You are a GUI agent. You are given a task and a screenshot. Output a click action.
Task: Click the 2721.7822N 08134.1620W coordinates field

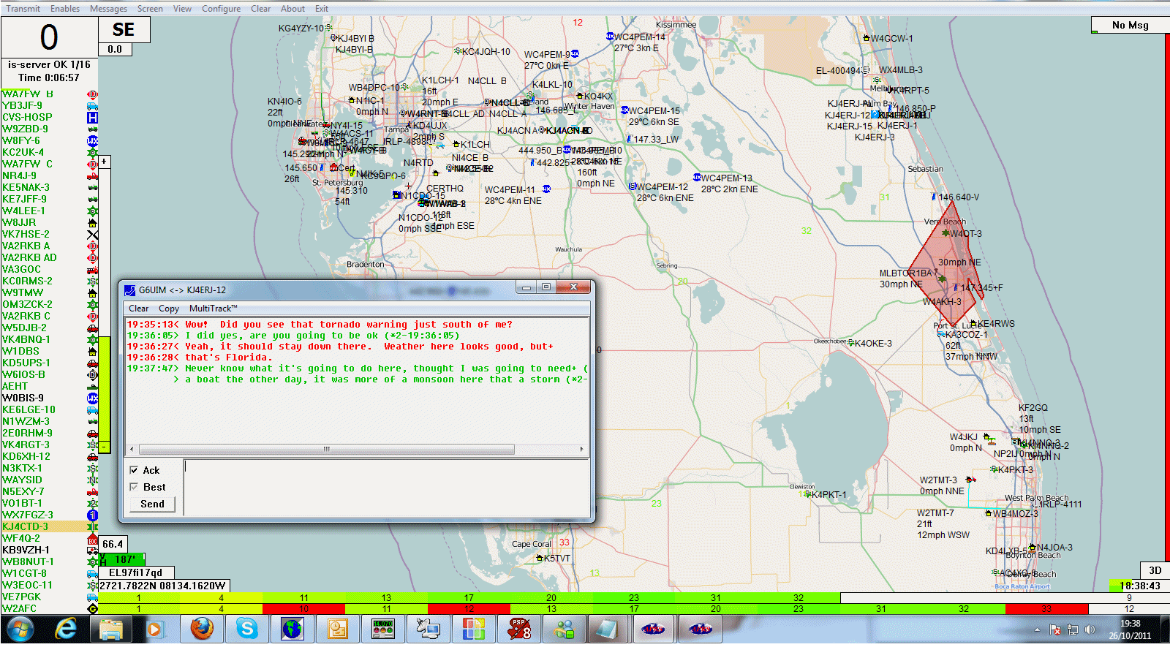pyautogui.click(x=163, y=586)
